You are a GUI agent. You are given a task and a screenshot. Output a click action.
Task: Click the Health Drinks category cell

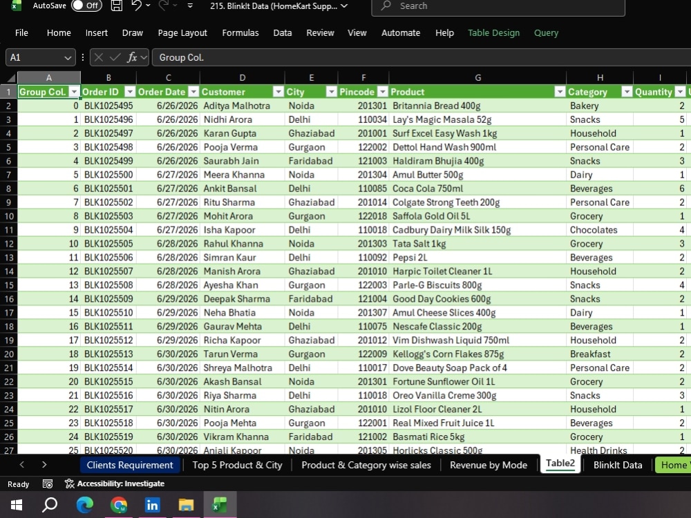pos(600,450)
